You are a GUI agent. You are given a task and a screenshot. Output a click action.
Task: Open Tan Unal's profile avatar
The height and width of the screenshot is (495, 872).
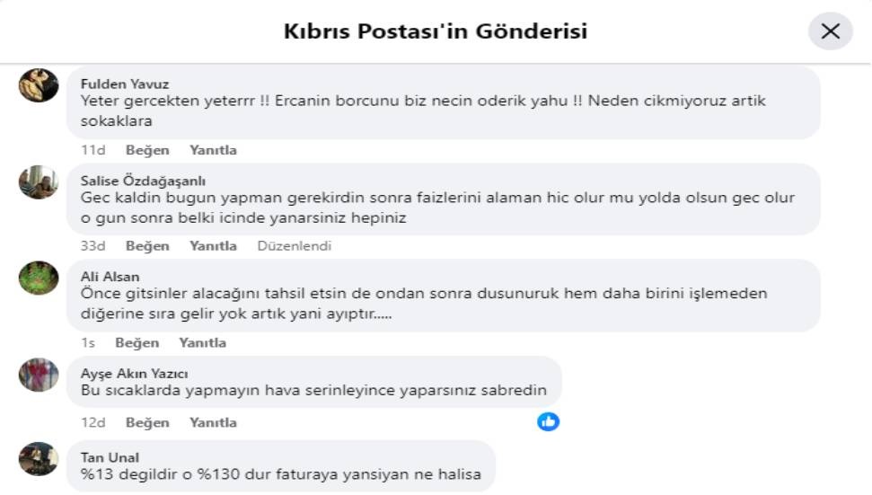click(39, 459)
